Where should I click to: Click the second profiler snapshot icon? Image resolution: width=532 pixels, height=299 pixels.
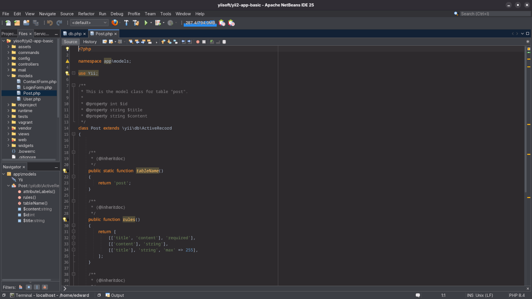(x=232, y=23)
